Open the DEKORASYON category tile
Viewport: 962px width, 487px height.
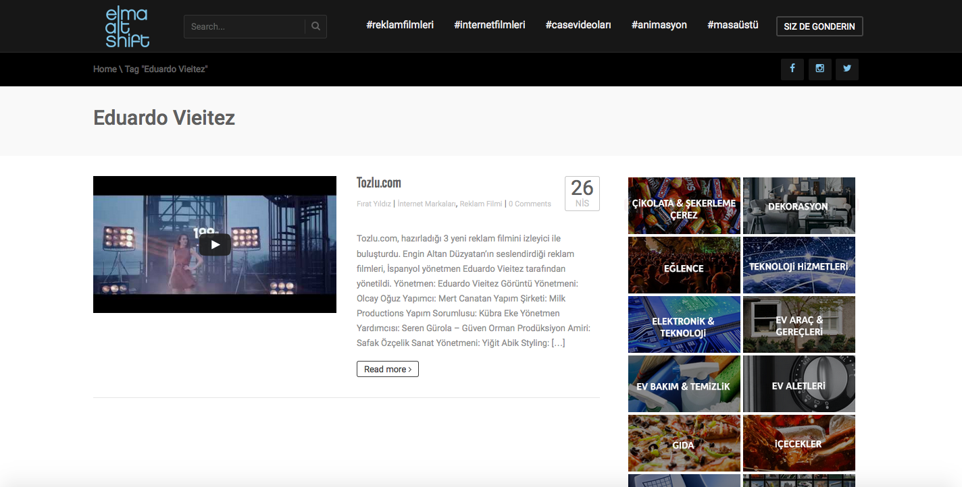pos(799,206)
